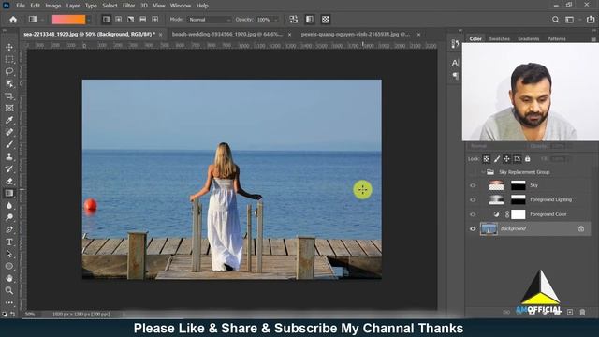Toggle the Transparency checkerboard option

point(326,20)
